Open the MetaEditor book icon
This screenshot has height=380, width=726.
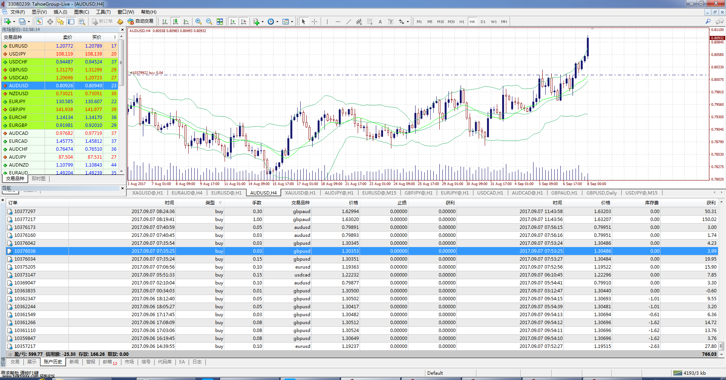[x=120, y=22]
